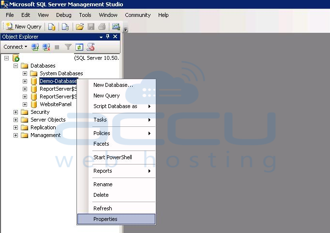Select the server instance icon

(x=16, y=58)
